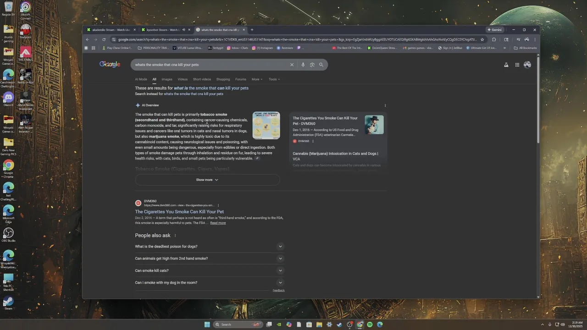Open the Tools dropdown

[x=274, y=79]
